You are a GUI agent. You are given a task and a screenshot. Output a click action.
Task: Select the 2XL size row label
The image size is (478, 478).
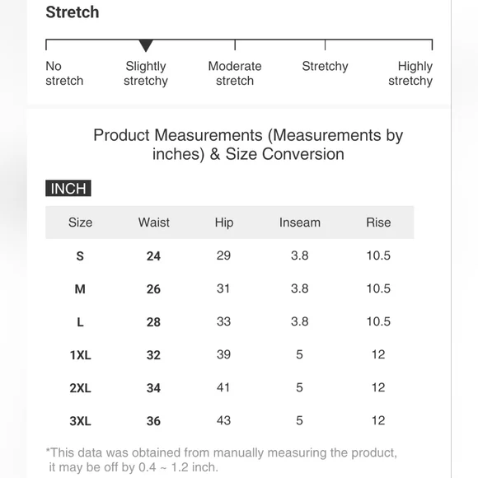point(80,388)
